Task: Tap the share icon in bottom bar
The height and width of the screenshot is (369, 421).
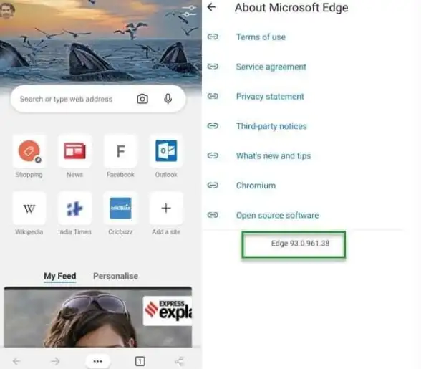Action: point(179,361)
